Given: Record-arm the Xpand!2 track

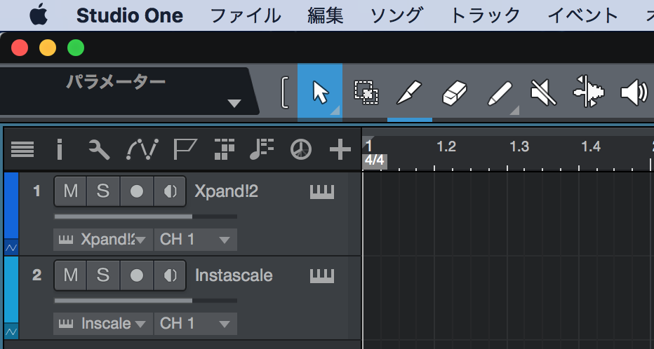Looking at the screenshot, I should click(137, 191).
